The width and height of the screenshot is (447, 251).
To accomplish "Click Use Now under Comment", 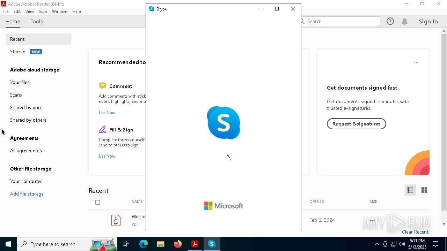I will click(107, 113).
